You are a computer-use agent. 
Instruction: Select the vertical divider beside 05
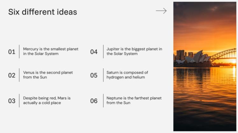click(103, 75)
